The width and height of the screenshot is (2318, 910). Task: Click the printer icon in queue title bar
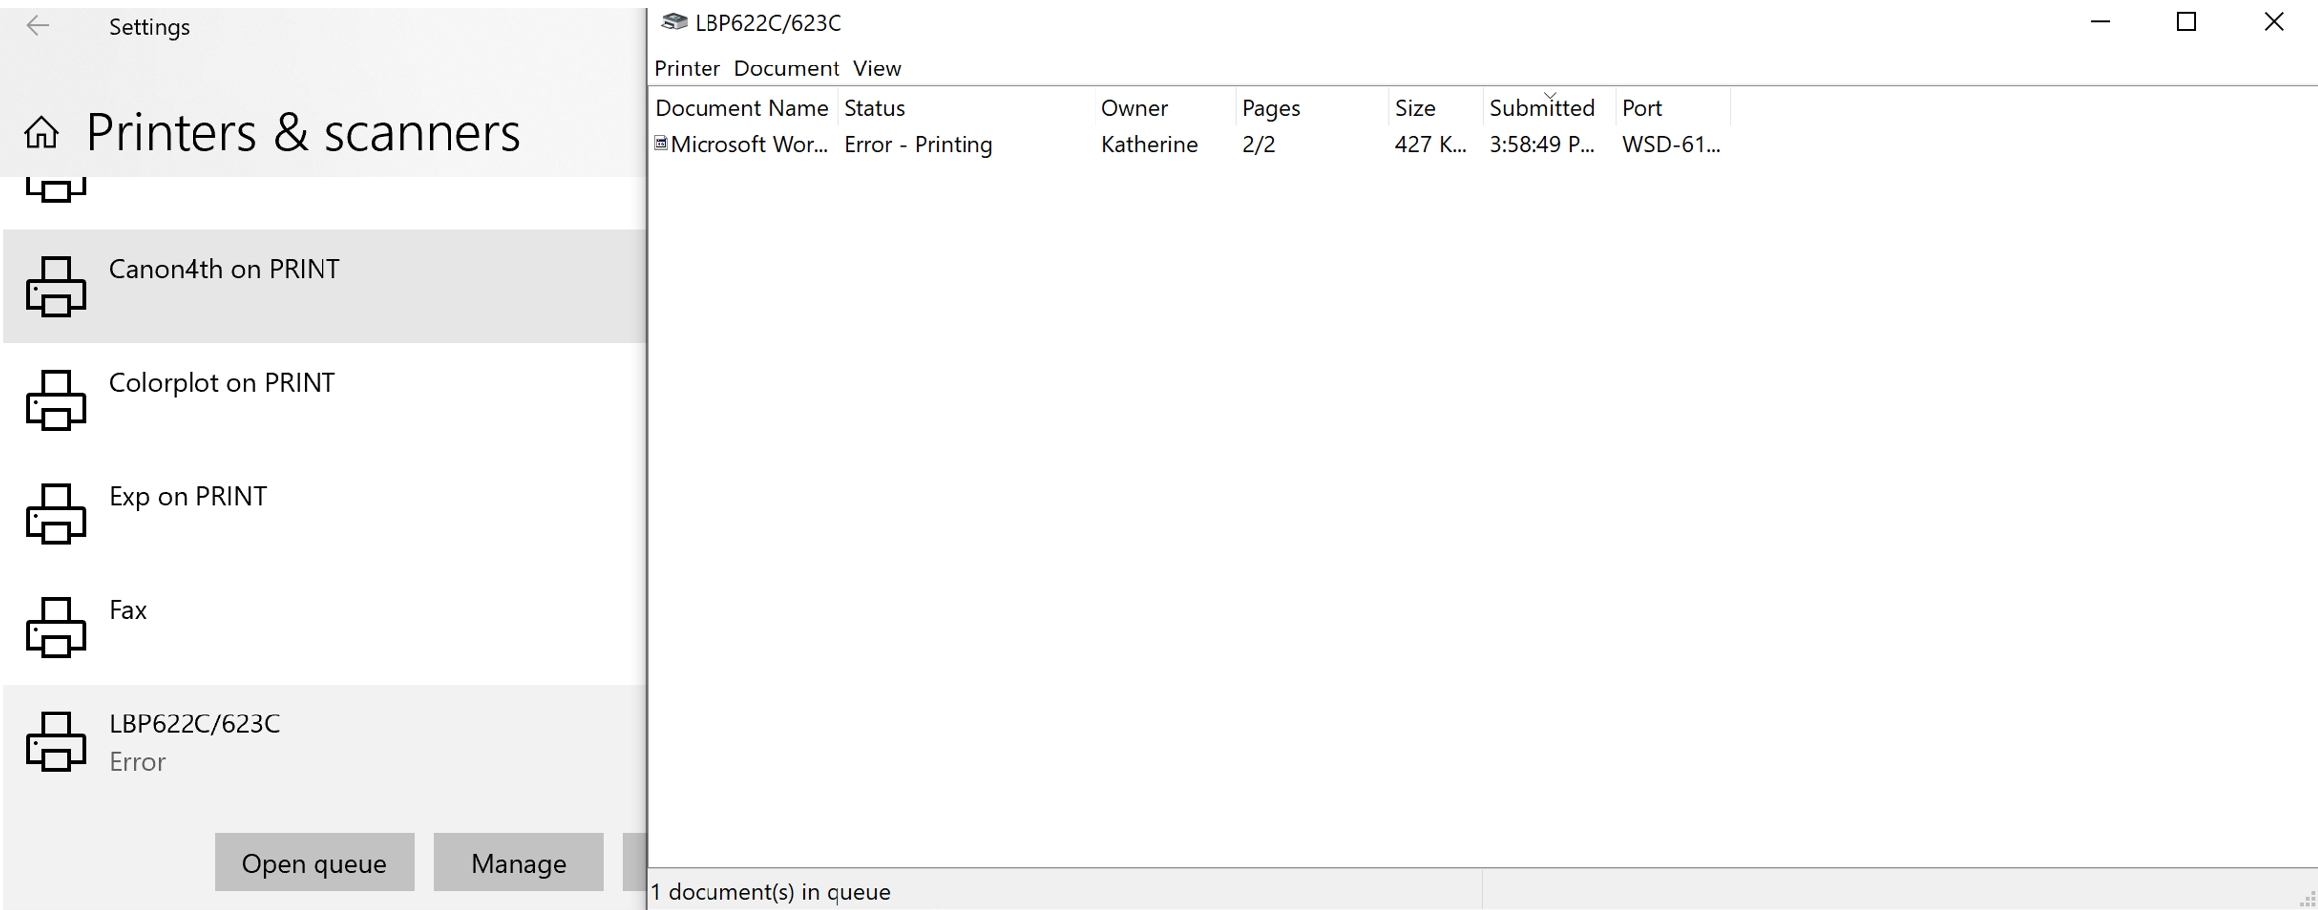pyautogui.click(x=674, y=22)
